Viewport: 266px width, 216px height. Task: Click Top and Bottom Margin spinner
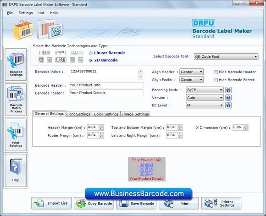coord(180,127)
